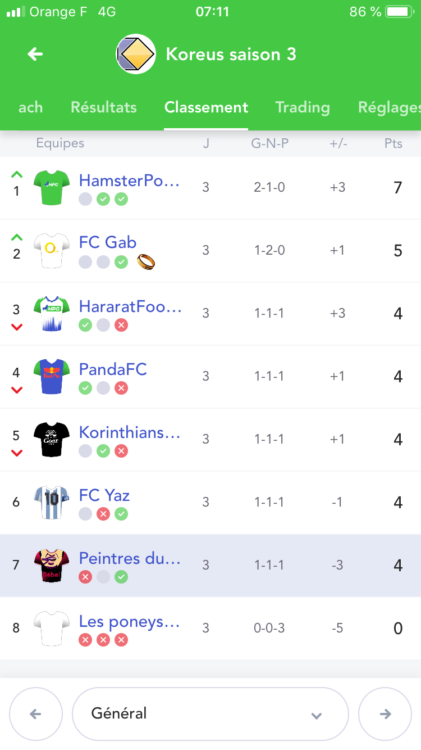Open the Réglages tab
This screenshot has height=750, width=421.
388,107
